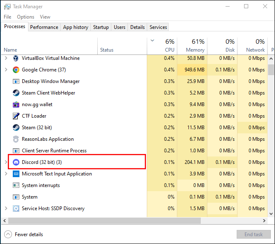Sort processes by Memory column

tap(195, 45)
